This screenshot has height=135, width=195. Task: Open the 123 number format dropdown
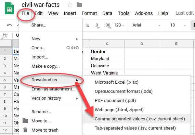tap(119, 25)
